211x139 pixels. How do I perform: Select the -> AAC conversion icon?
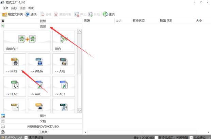39,86
